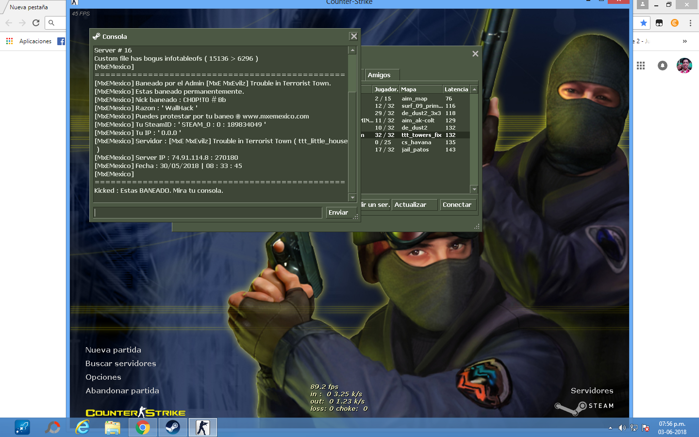
Task: Open the first blue taskbar app icon
Action: coord(22,427)
